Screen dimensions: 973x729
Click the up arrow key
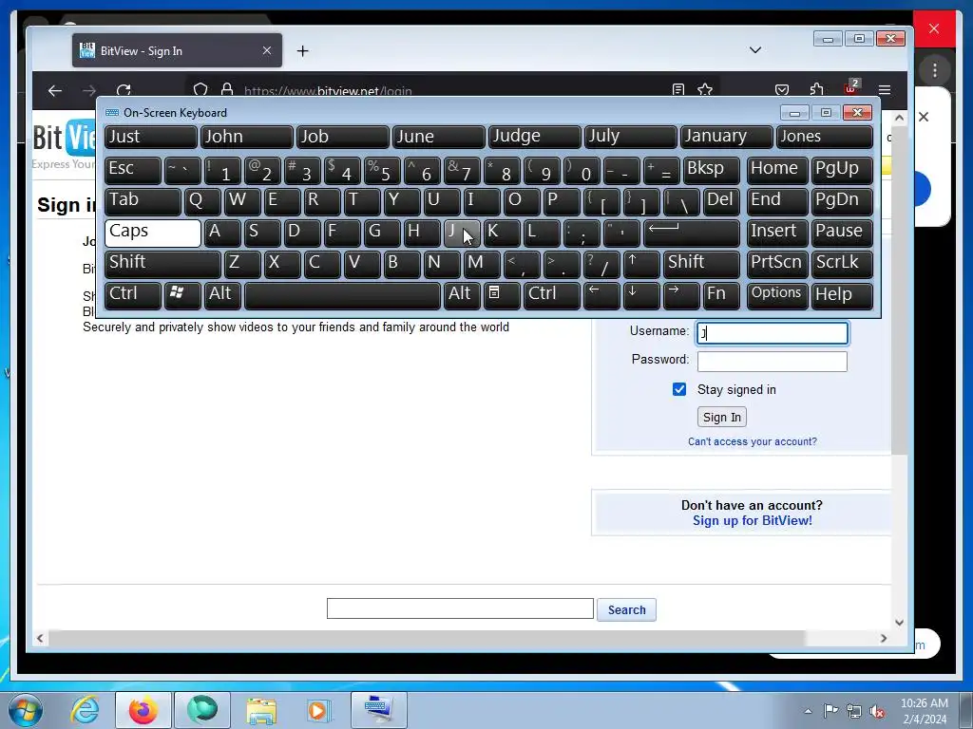tap(641, 264)
